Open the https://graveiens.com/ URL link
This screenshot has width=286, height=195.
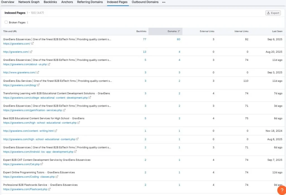16,44
